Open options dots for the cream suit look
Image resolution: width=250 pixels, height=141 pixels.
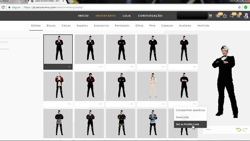(163, 104)
